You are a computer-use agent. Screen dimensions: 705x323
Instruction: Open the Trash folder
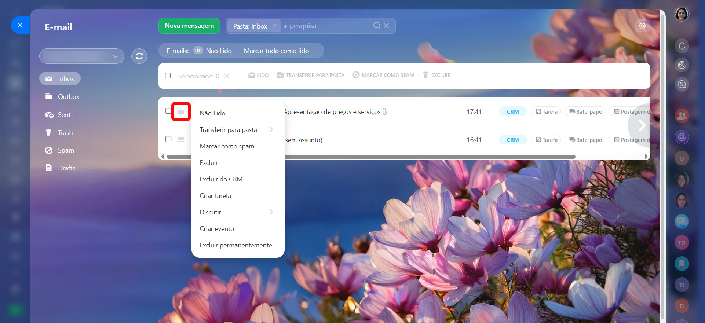pyautogui.click(x=59, y=132)
